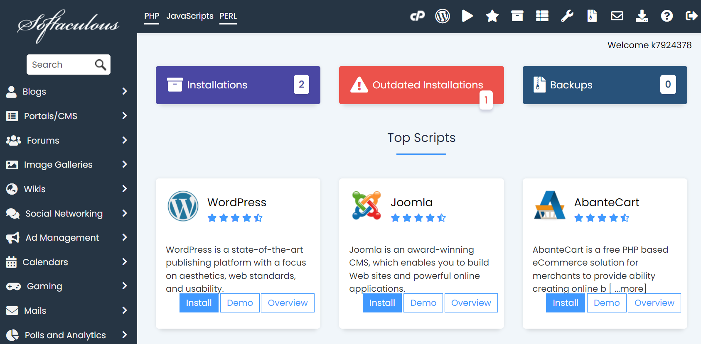The image size is (701, 344).
Task: Click the AbanteCart description more link
Action: click(x=628, y=288)
